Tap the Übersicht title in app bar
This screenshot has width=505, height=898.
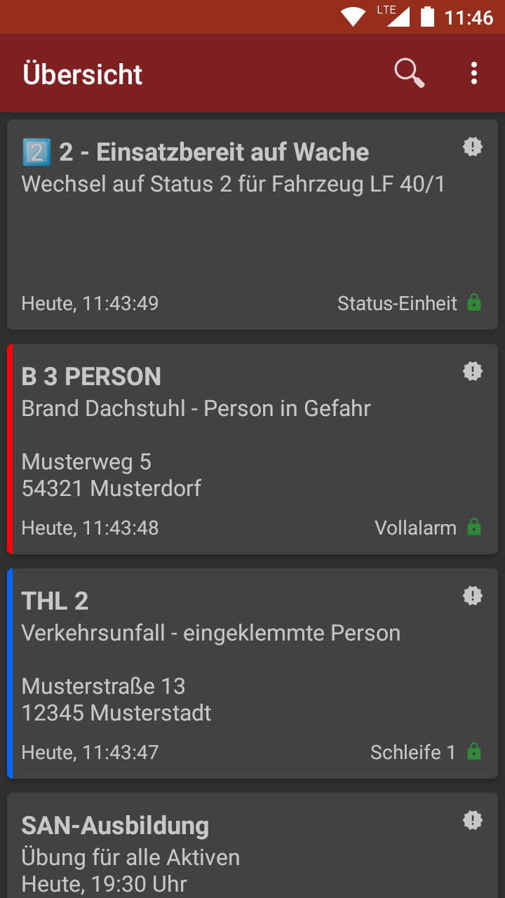[x=83, y=74]
